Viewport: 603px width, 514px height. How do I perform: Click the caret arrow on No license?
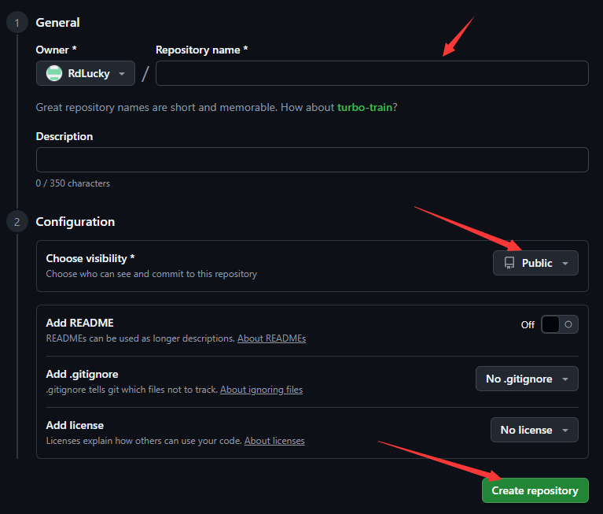tap(564, 431)
